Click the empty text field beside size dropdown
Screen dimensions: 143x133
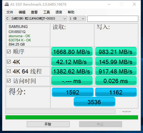click(113, 19)
